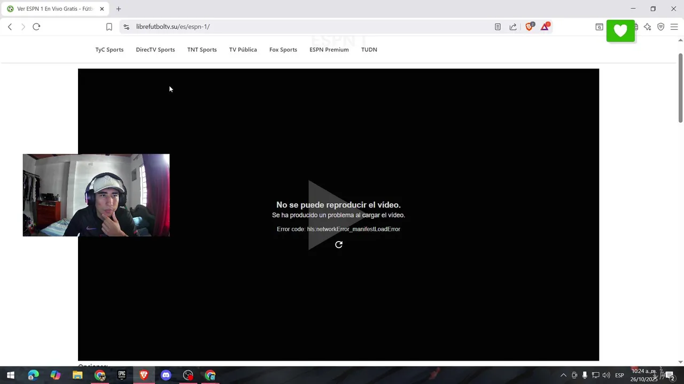Open the TV Pública channel link

[243, 50]
